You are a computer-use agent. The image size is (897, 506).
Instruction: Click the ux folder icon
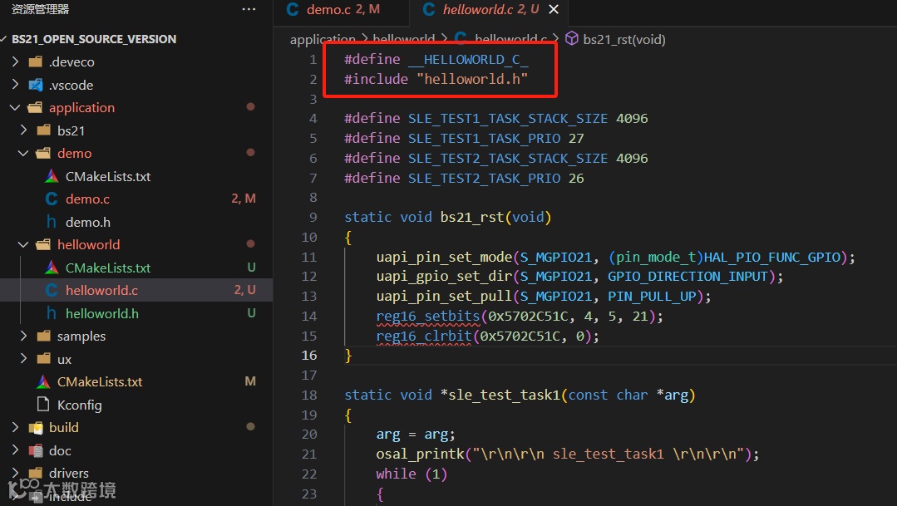(x=43, y=359)
